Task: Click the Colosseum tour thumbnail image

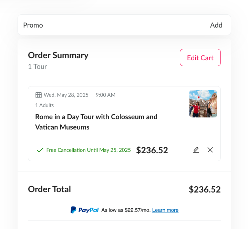Action: click(x=203, y=104)
